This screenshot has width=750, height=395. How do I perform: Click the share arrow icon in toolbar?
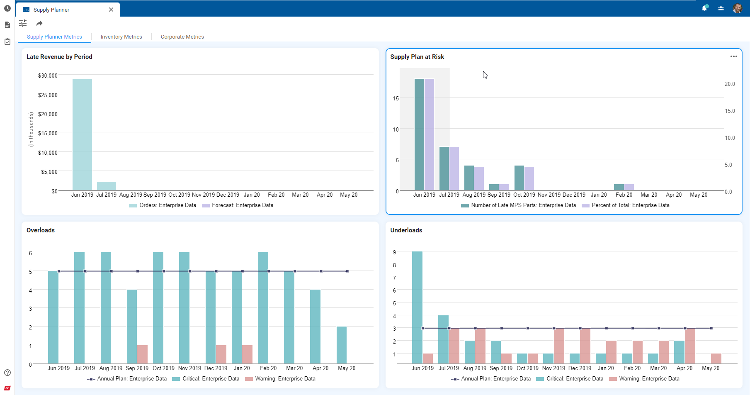click(x=39, y=23)
